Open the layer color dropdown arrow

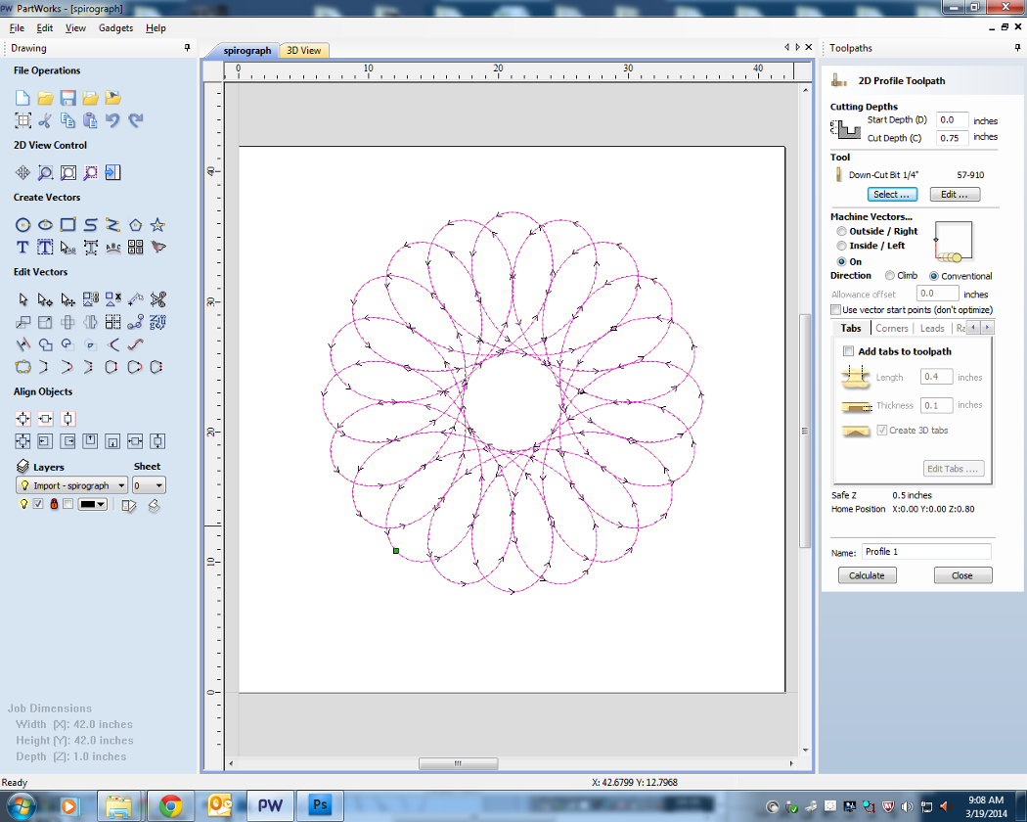(x=101, y=504)
